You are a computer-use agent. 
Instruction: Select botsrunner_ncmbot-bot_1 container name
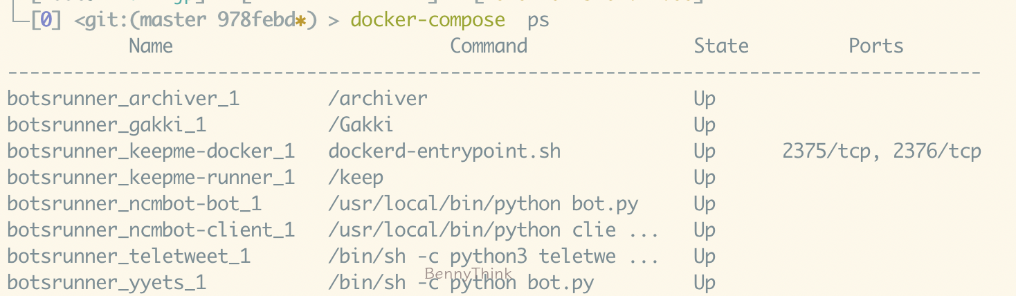pos(134,204)
